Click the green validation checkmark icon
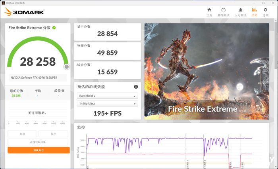The image size is (278, 169). click(54, 28)
